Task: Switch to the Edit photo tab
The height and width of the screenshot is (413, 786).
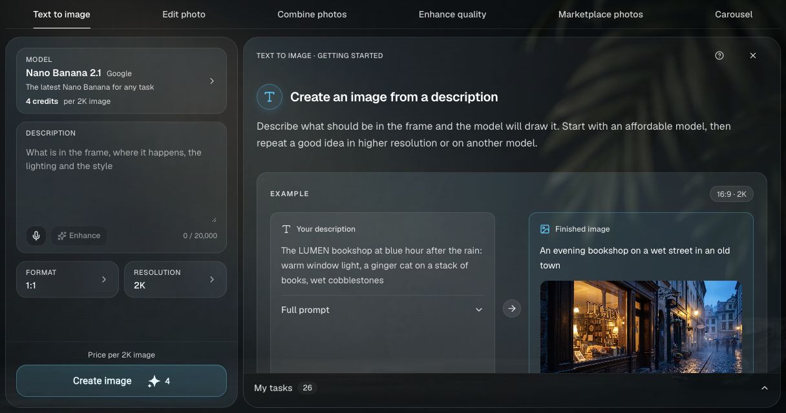Action: tap(184, 14)
